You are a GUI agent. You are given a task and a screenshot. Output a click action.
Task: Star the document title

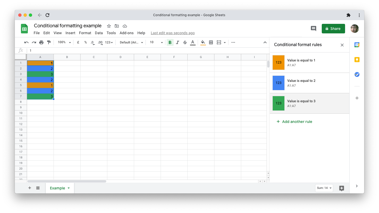click(109, 26)
